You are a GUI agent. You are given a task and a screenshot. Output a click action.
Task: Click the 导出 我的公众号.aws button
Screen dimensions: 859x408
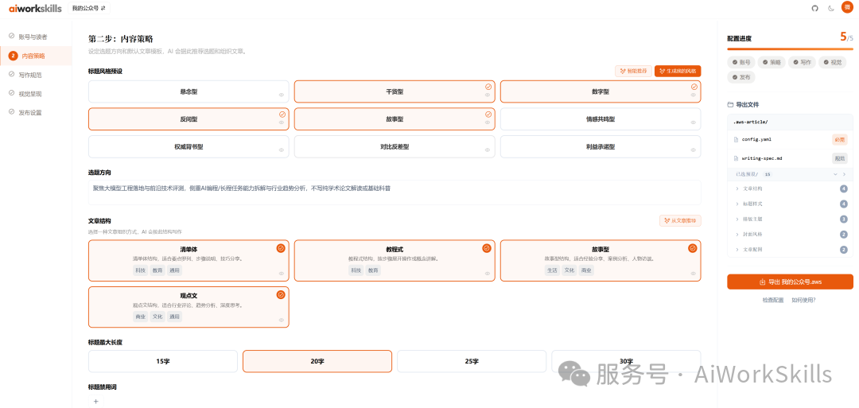tap(790, 282)
